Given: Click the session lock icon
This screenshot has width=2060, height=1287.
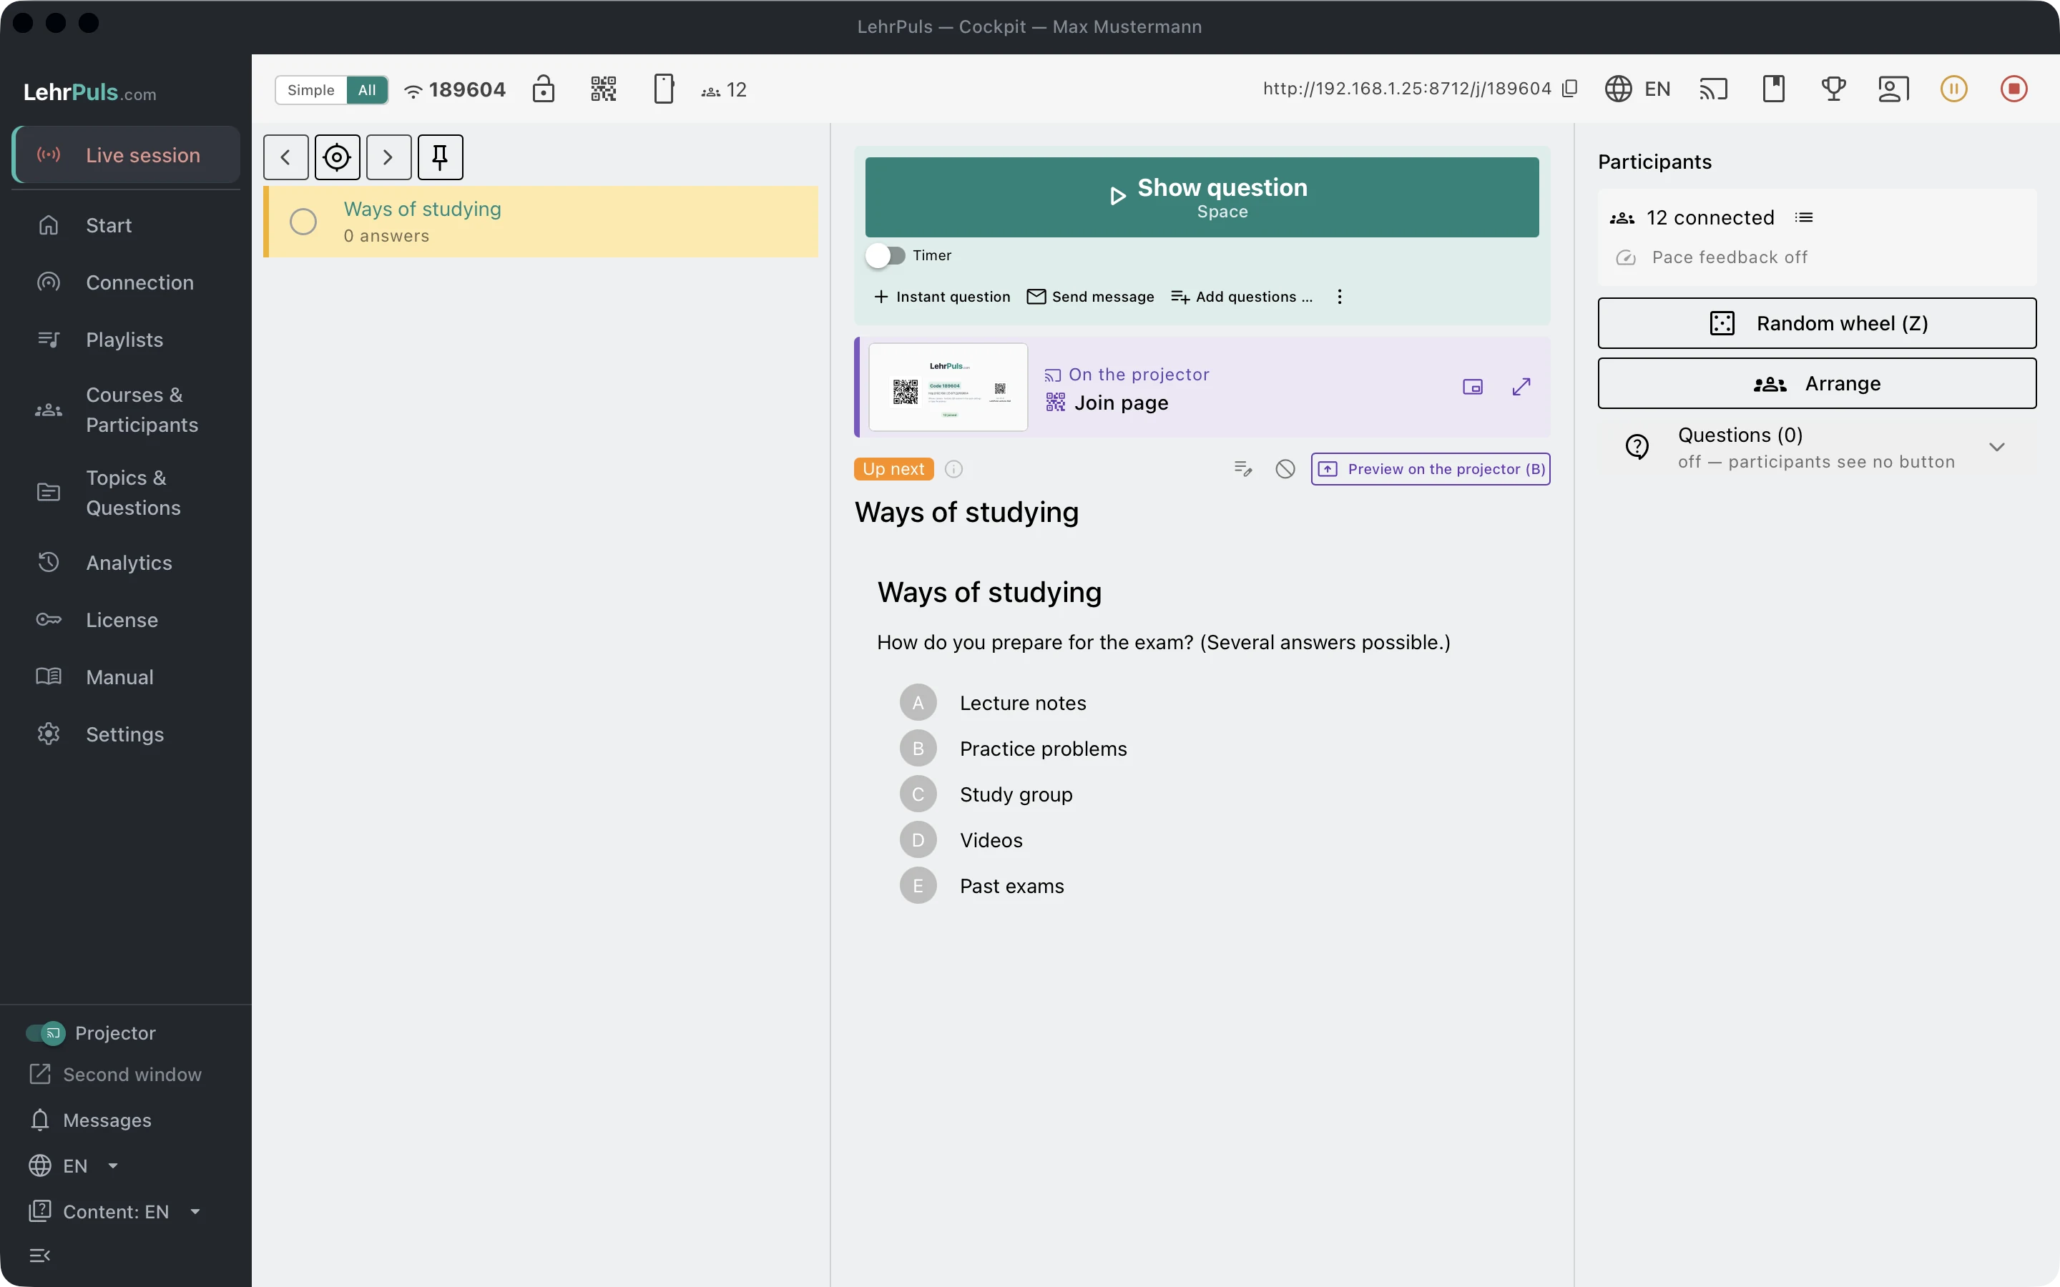Looking at the screenshot, I should click(543, 89).
